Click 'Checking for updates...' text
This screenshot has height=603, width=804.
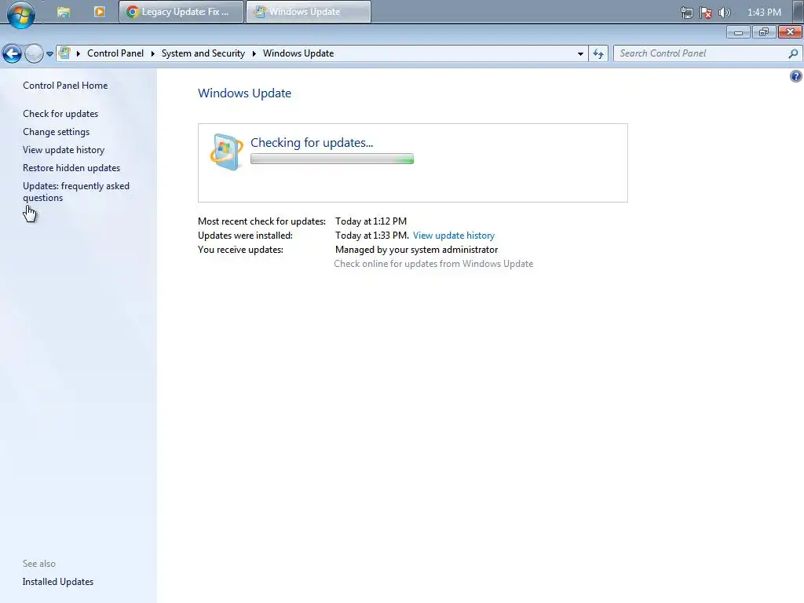(312, 143)
